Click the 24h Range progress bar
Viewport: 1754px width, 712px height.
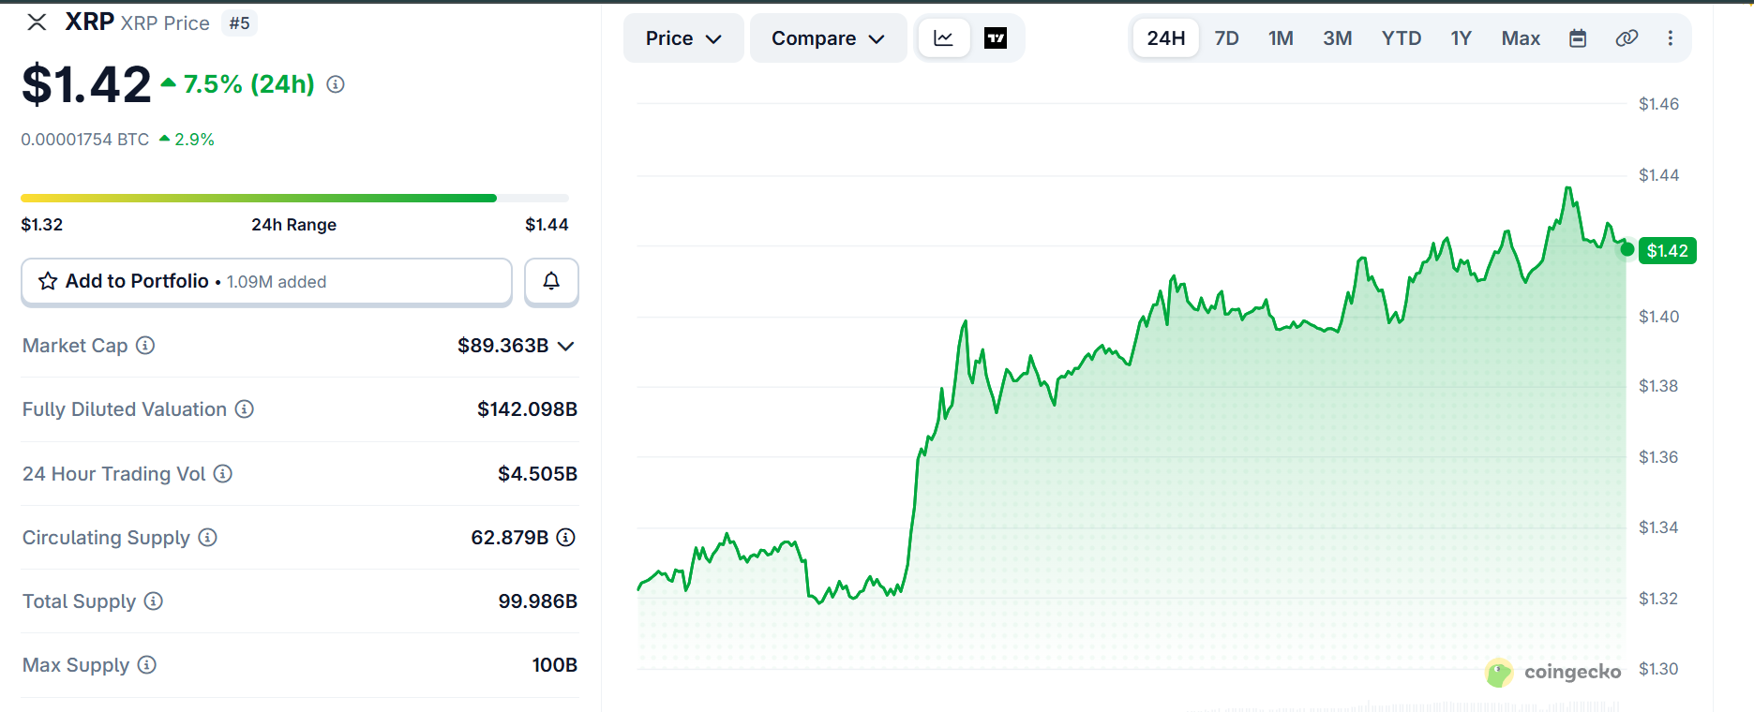tap(294, 199)
